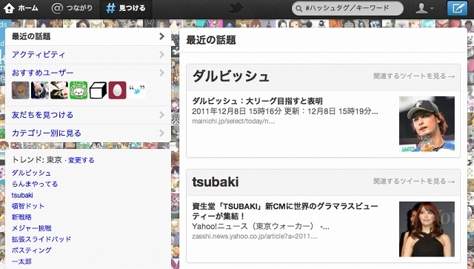Click the chevron next to アクティビティ
The height and width of the screenshot is (269, 474).
point(161,54)
